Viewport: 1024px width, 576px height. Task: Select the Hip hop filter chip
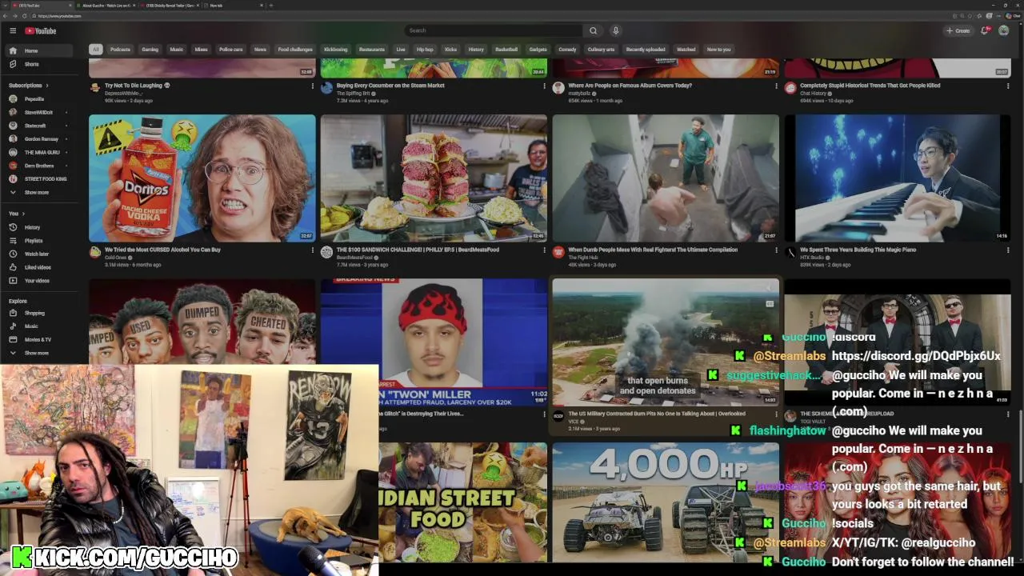pyautogui.click(x=425, y=50)
